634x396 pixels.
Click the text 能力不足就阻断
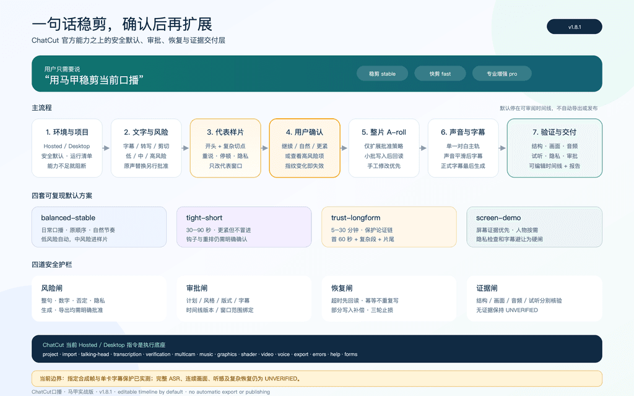(67, 166)
